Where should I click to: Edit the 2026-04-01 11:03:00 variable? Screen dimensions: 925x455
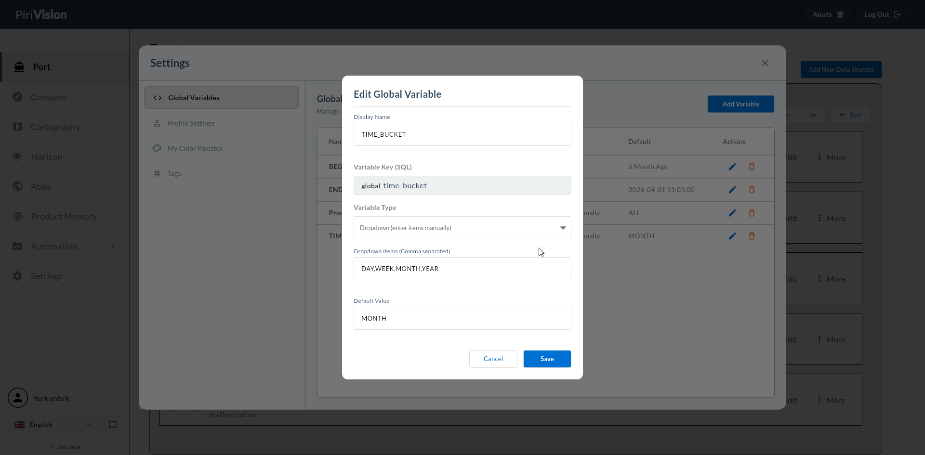732,190
